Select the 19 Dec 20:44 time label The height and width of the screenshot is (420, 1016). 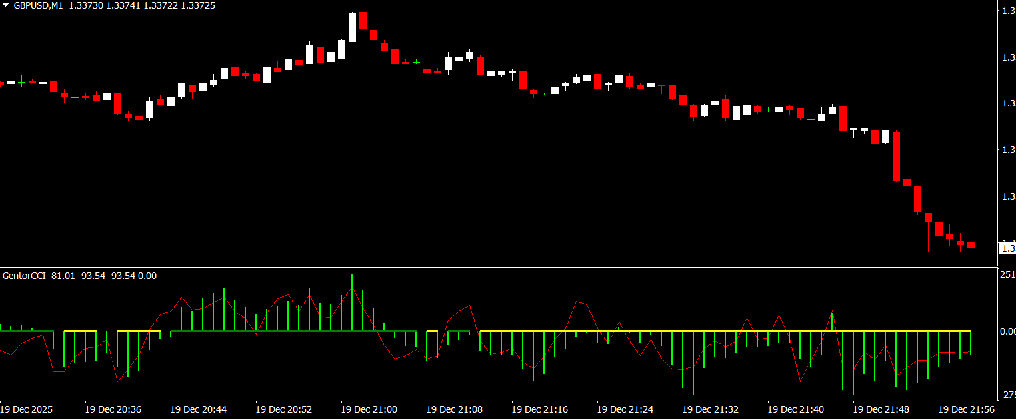197,409
